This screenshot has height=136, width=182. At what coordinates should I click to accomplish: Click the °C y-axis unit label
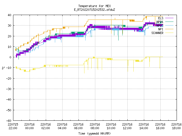click(3, 68)
